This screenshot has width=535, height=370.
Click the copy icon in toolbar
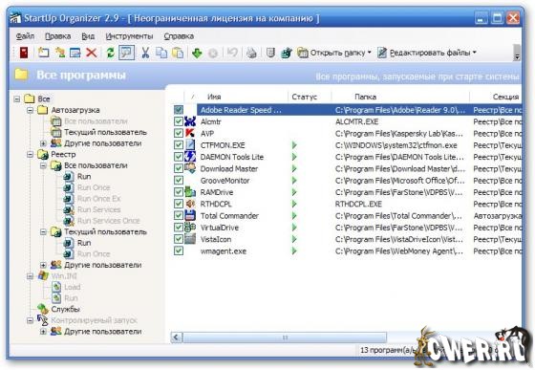(161, 53)
